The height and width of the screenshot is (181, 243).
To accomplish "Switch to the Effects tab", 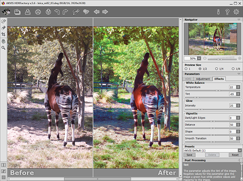I will [x=219, y=79].
